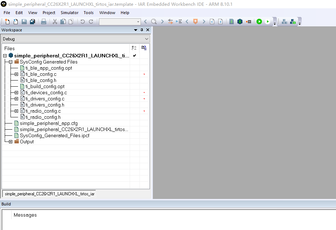Click the Print icon

coord(44,21)
